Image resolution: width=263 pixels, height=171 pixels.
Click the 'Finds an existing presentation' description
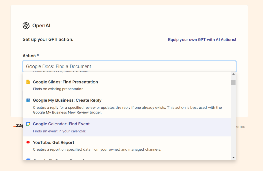click(x=58, y=89)
